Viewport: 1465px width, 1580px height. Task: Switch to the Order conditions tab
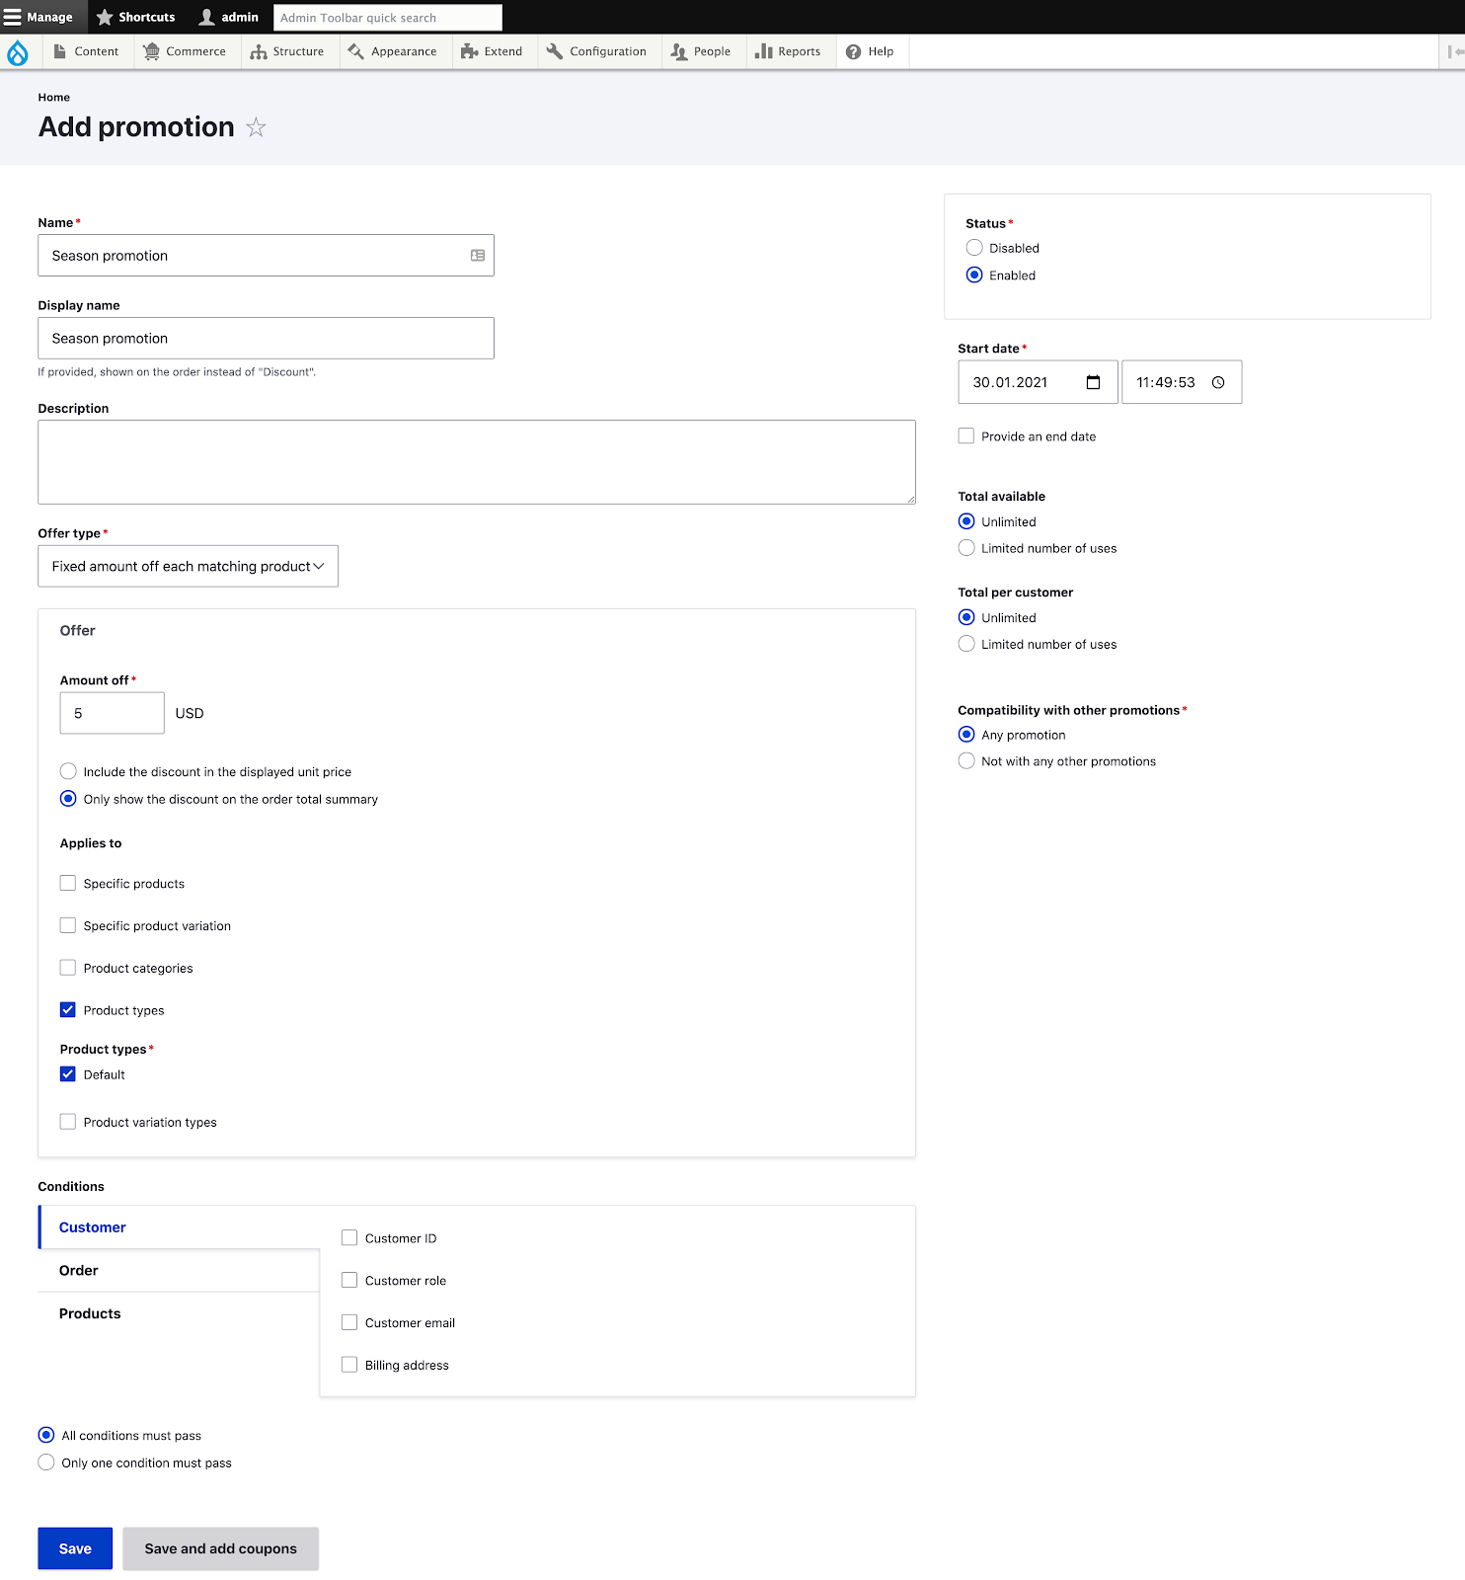[79, 1271]
